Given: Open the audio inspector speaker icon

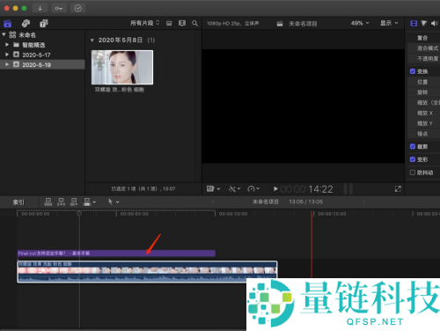Looking at the screenshot, I should 435,23.
